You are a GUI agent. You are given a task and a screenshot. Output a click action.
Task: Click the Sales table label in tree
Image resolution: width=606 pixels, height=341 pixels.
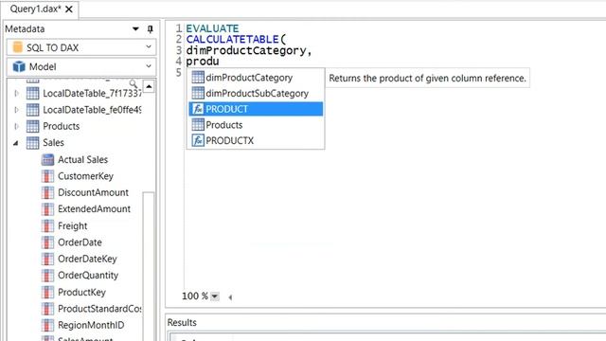pos(53,143)
